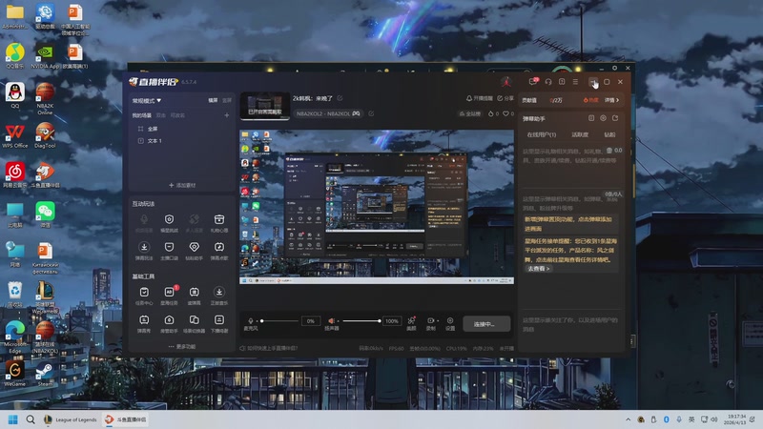Viewport: 763px width, 429px height.
Task: Click the microphone volume slider
Action: (278, 320)
